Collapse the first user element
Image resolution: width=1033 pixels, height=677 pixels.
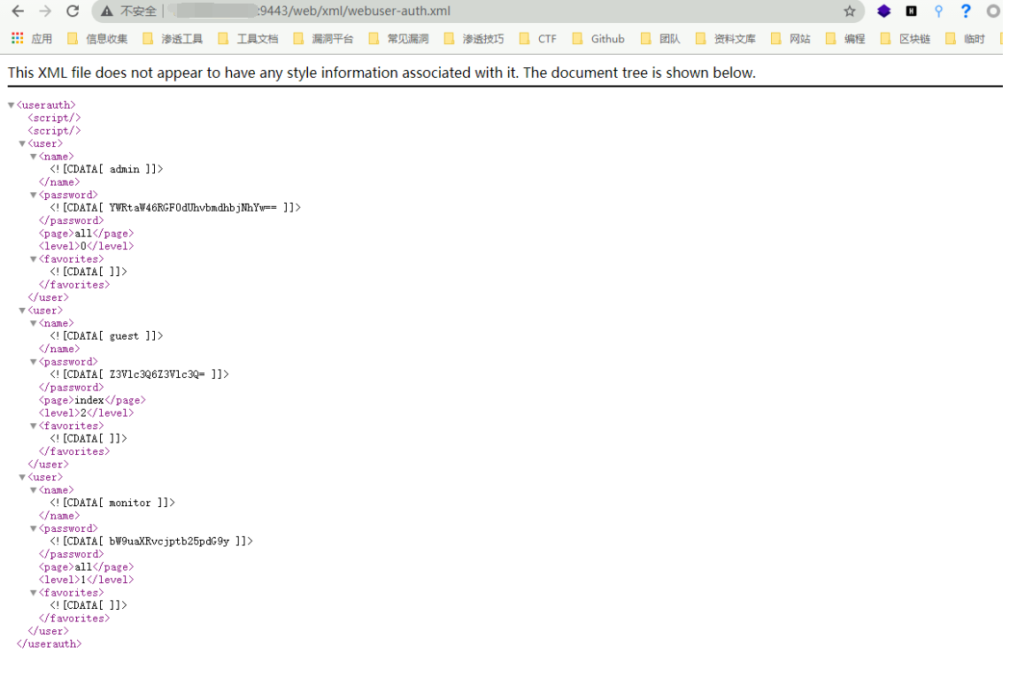pos(23,143)
